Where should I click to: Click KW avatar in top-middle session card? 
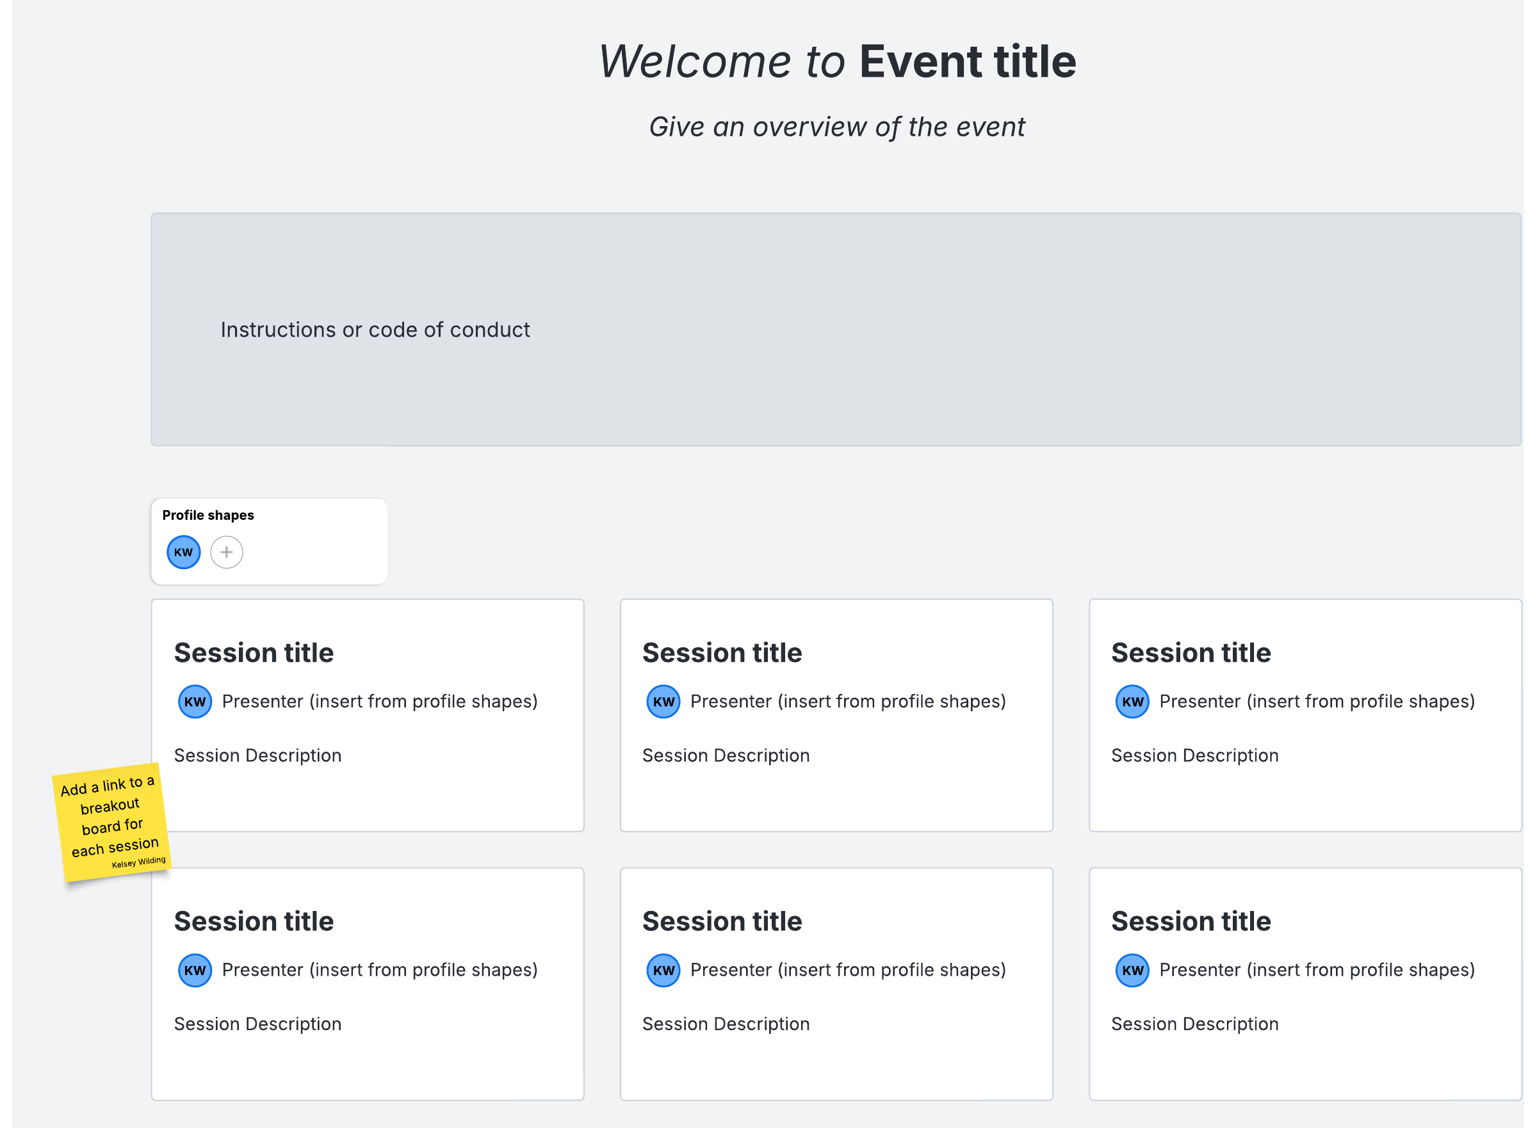pyautogui.click(x=663, y=701)
